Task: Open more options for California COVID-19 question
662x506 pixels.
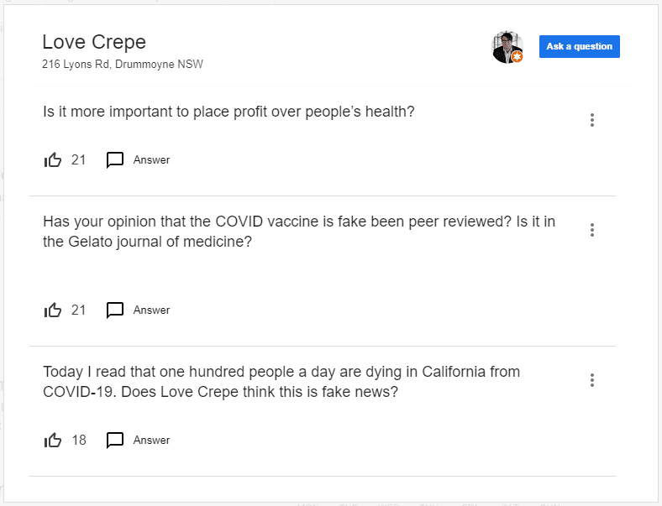Action: pyautogui.click(x=592, y=380)
